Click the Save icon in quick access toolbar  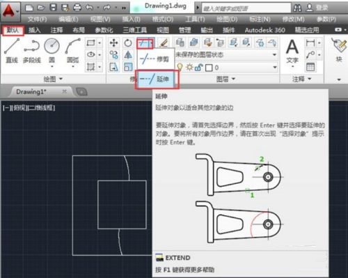[54, 8]
